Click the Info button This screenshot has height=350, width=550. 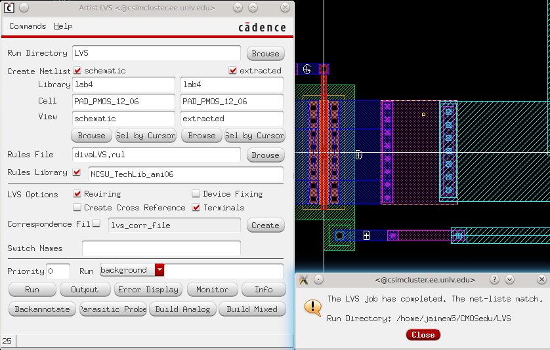[264, 290]
